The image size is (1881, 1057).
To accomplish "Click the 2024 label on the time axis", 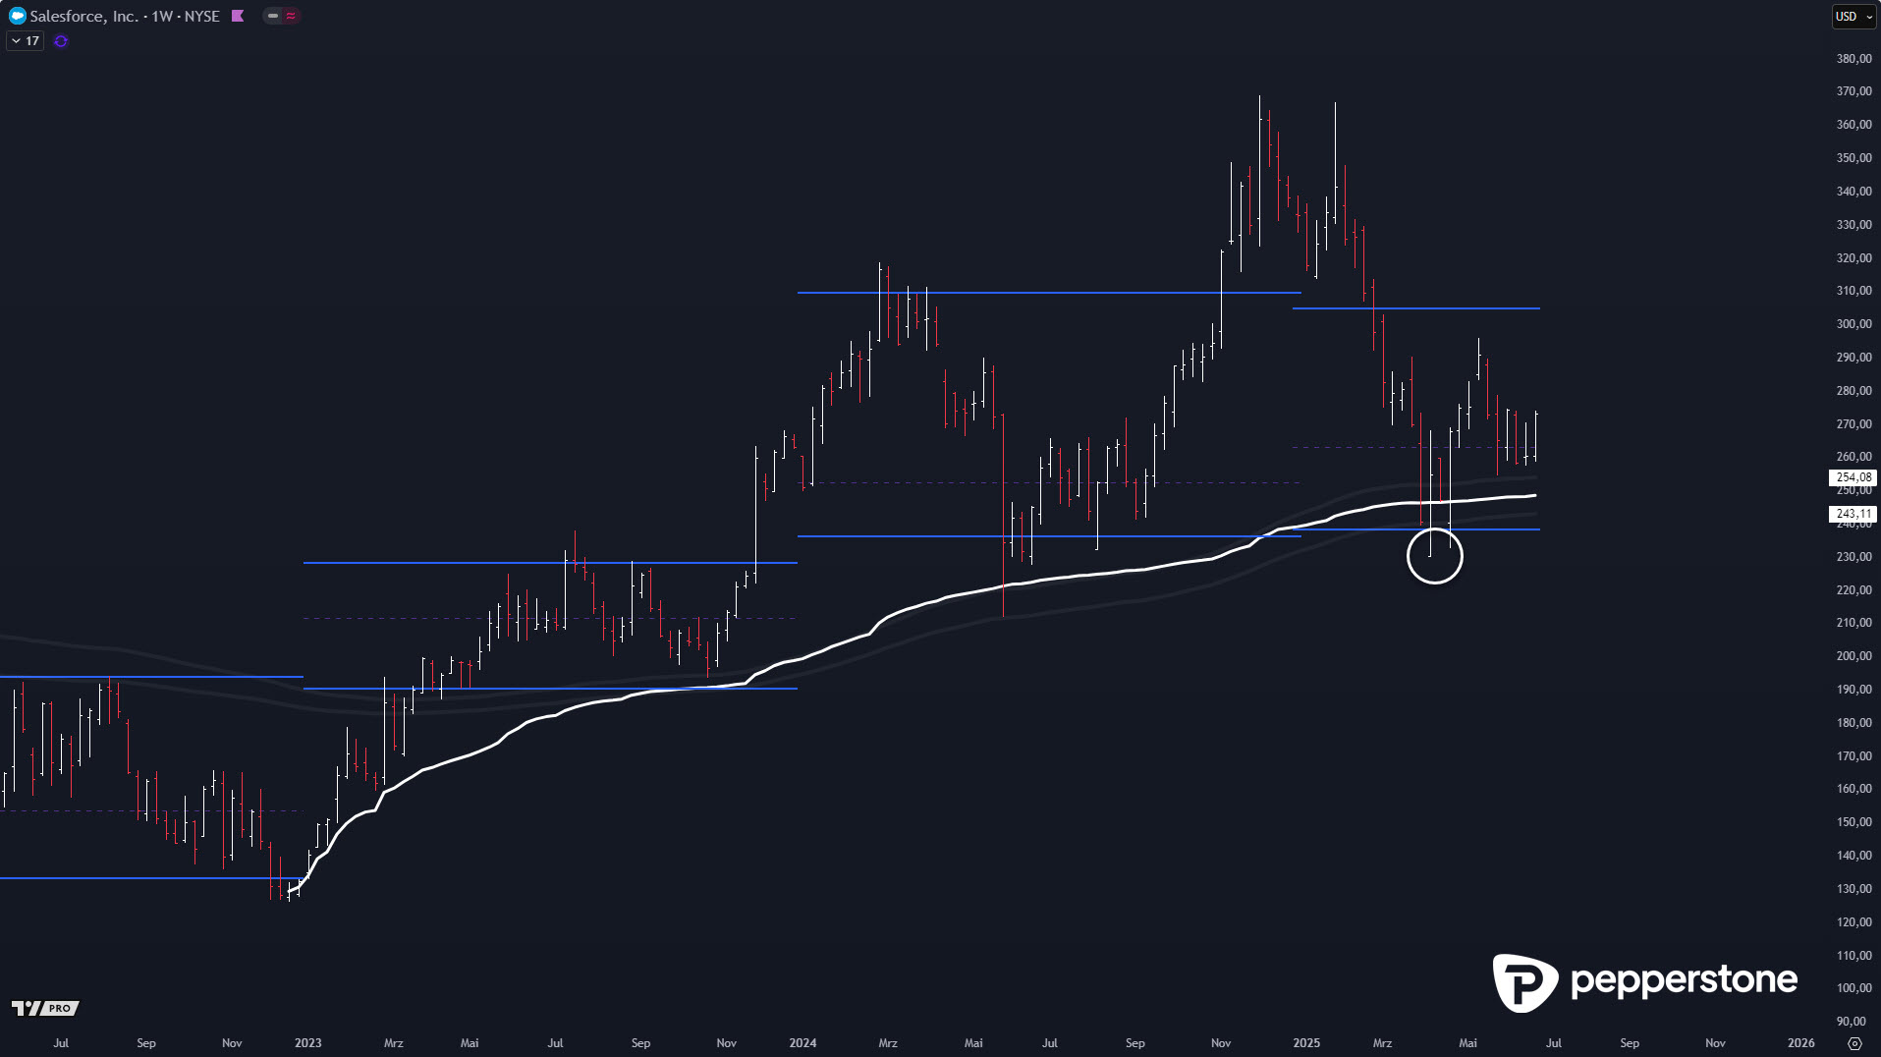I will (x=802, y=1043).
